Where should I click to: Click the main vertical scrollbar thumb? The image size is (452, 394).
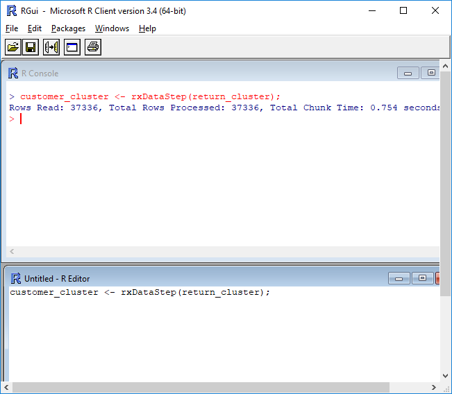[x=445, y=184]
